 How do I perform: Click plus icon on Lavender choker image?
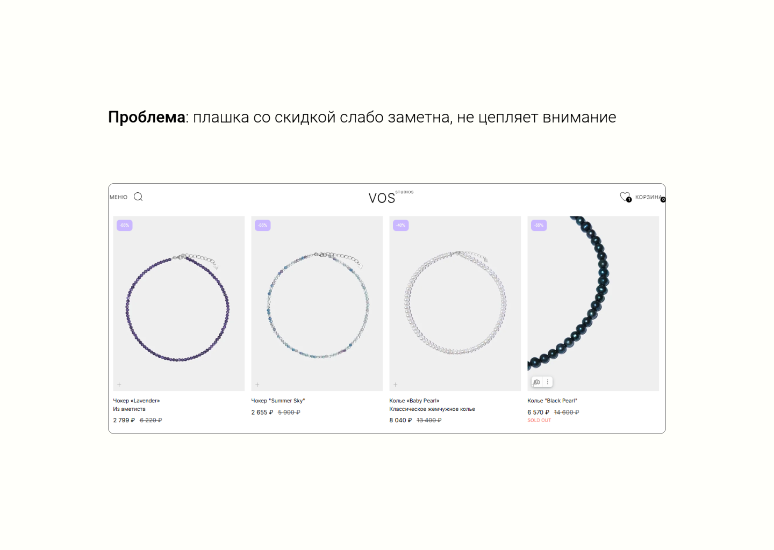tap(119, 385)
